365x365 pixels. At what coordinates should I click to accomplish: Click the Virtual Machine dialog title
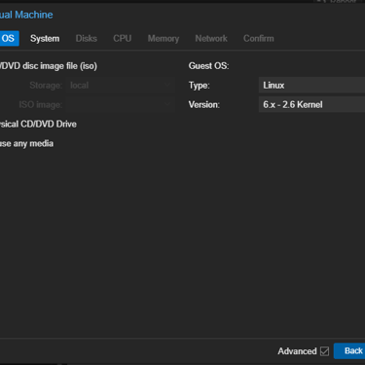26,15
